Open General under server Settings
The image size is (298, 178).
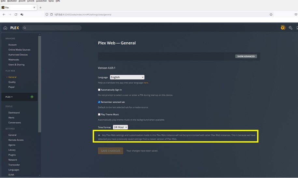coord(12,135)
